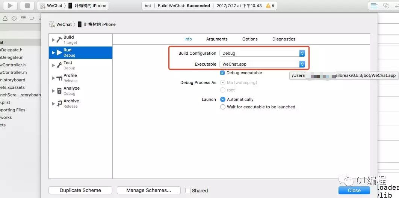Switch to the Diagnostics tab

pos(284,39)
